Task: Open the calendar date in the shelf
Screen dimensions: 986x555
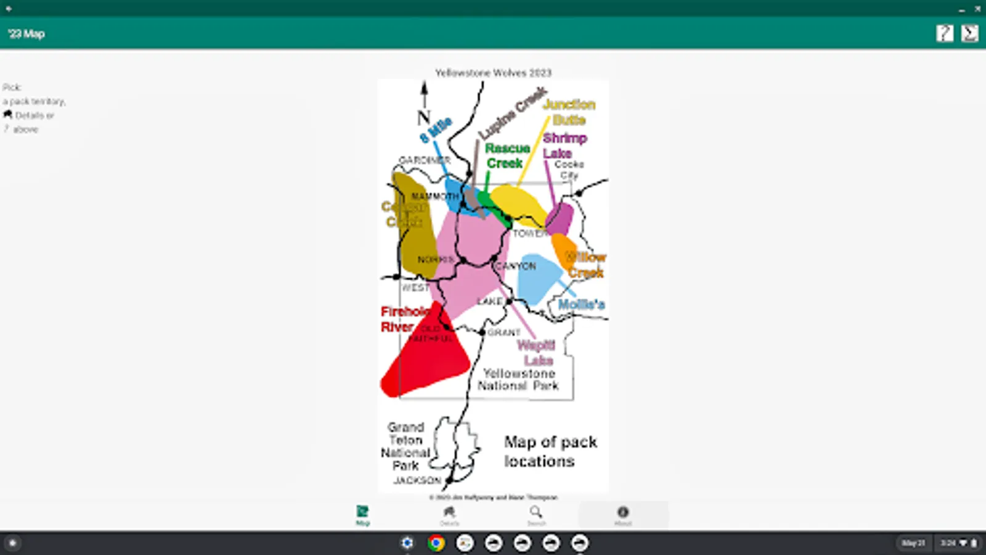Action: click(x=913, y=543)
